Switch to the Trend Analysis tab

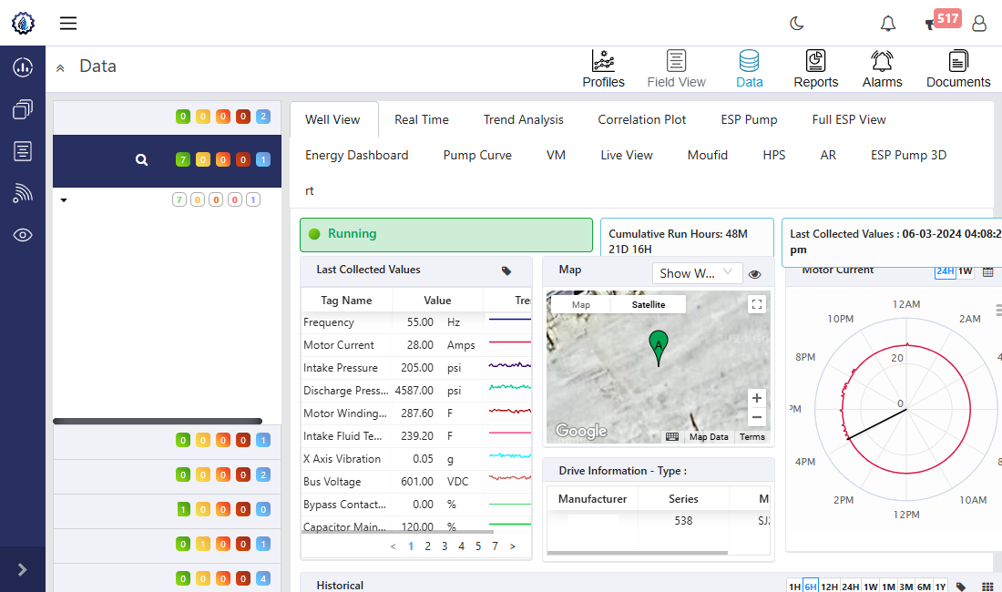(x=523, y=119)
